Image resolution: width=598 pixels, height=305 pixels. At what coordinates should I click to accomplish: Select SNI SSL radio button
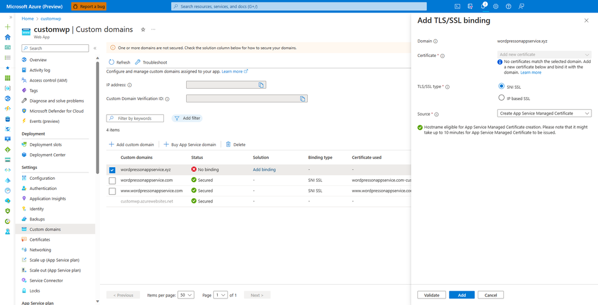click(x=502, y=86)
